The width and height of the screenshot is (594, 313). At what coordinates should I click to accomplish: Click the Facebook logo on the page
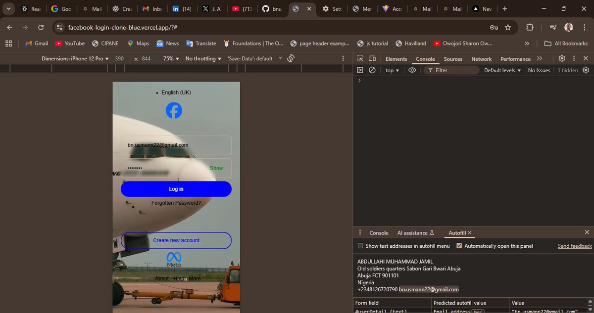pos(174,110)
